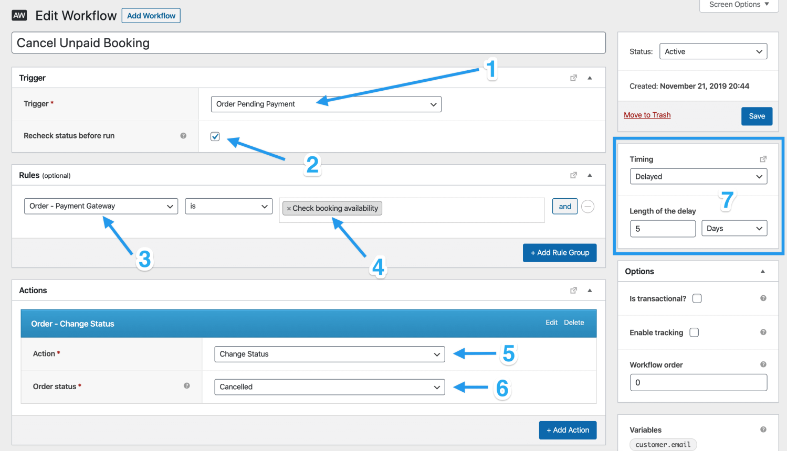Enable the Is transactional checkbox
The width and height of the screenshot is (787, 451).
click(x=697, y=298)
